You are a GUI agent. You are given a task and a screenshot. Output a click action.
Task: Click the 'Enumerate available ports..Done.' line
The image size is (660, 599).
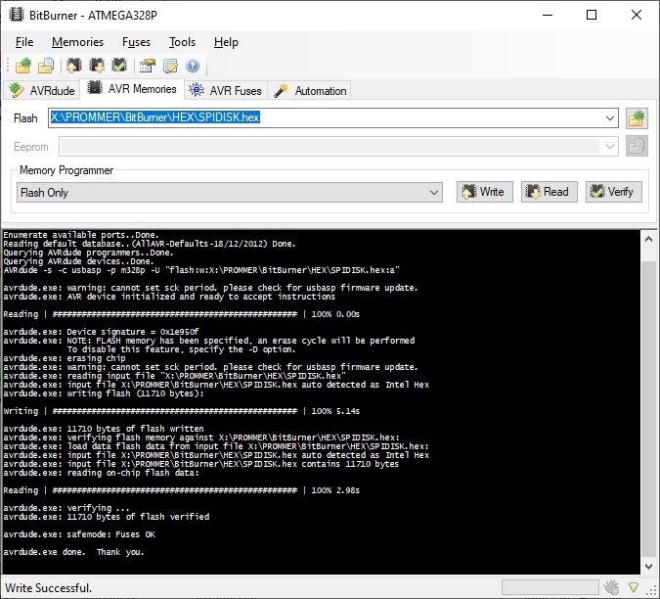click(81, 235)
